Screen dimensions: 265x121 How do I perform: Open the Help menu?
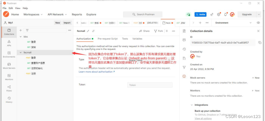(x=25, y=8)
